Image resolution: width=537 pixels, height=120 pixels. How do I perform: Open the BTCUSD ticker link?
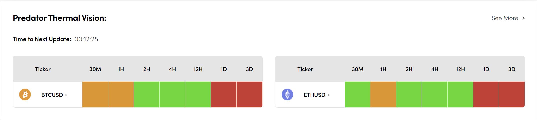tap(52, 95)
